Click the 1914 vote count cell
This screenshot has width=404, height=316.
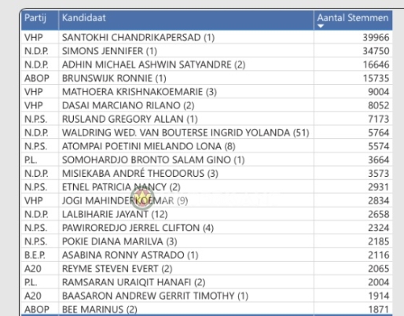pos(379,296)
